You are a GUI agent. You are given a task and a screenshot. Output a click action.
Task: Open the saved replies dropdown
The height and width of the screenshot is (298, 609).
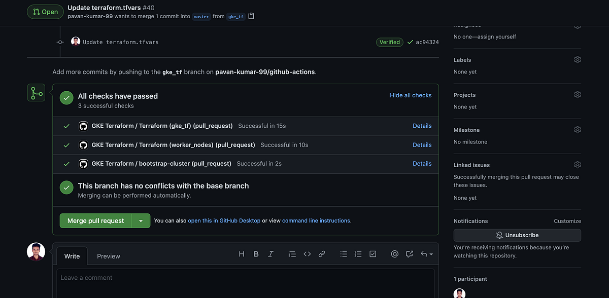pos(426,254)
